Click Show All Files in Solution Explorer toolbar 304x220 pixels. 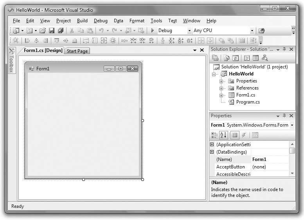coord(227,58)
